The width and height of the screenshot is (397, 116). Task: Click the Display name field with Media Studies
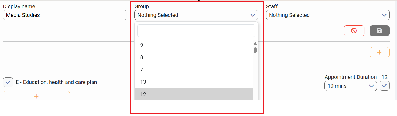(x=65, y=15)
